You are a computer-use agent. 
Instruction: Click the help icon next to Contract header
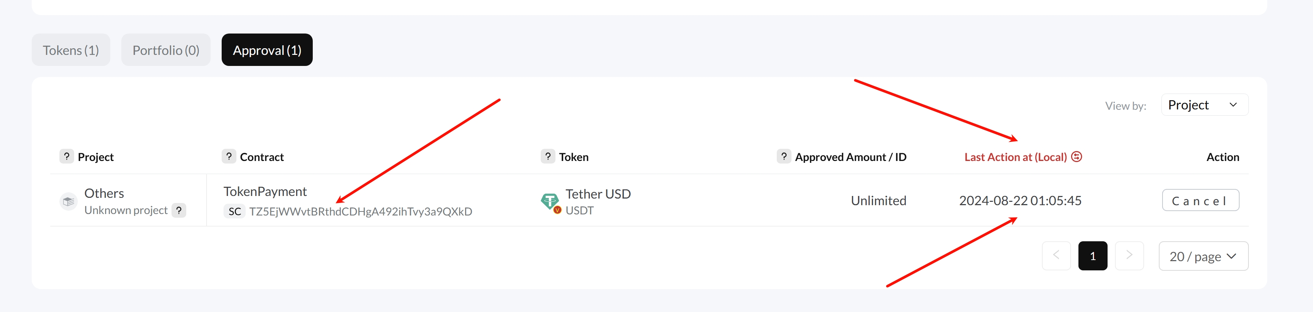pos(229,156)
